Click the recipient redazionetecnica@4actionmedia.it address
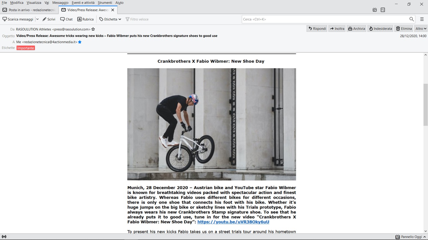This screenshot has width=428, height=240. click(x=47, y=42)
